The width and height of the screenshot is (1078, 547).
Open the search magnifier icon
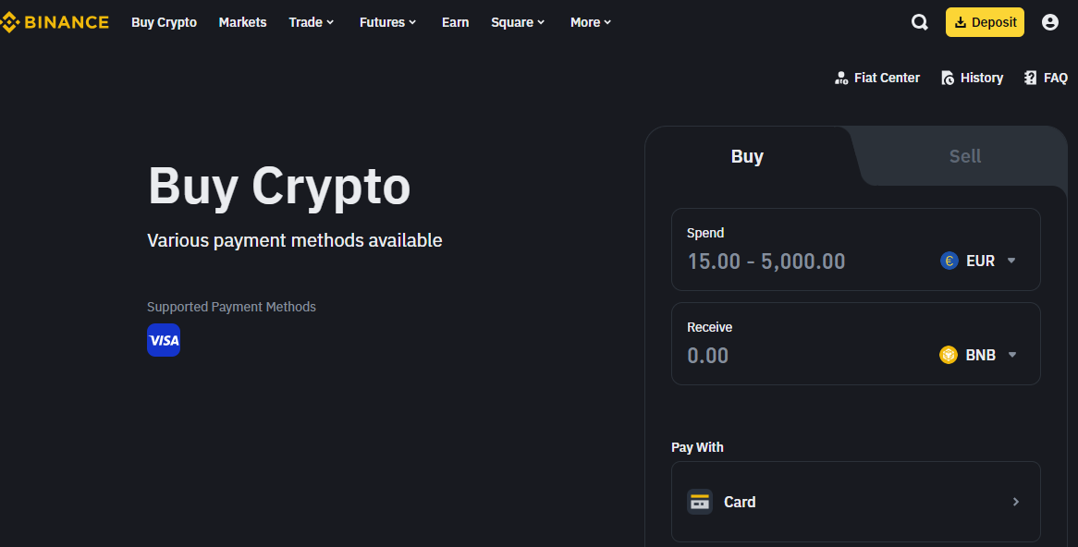[919, 23]
